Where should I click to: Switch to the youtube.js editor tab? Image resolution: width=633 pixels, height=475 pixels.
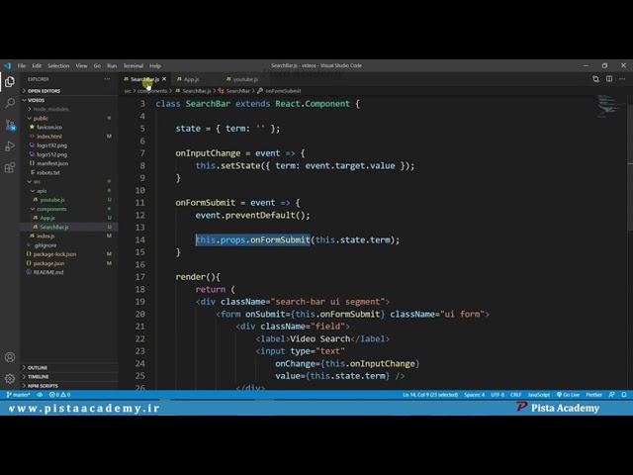245,79
